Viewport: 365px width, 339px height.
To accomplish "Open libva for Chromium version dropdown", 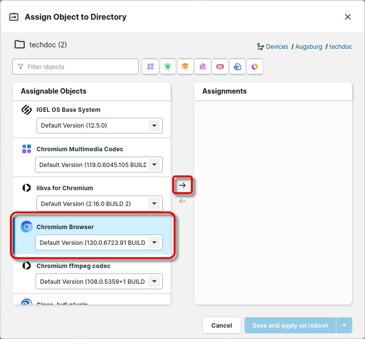I will (155, 203).
